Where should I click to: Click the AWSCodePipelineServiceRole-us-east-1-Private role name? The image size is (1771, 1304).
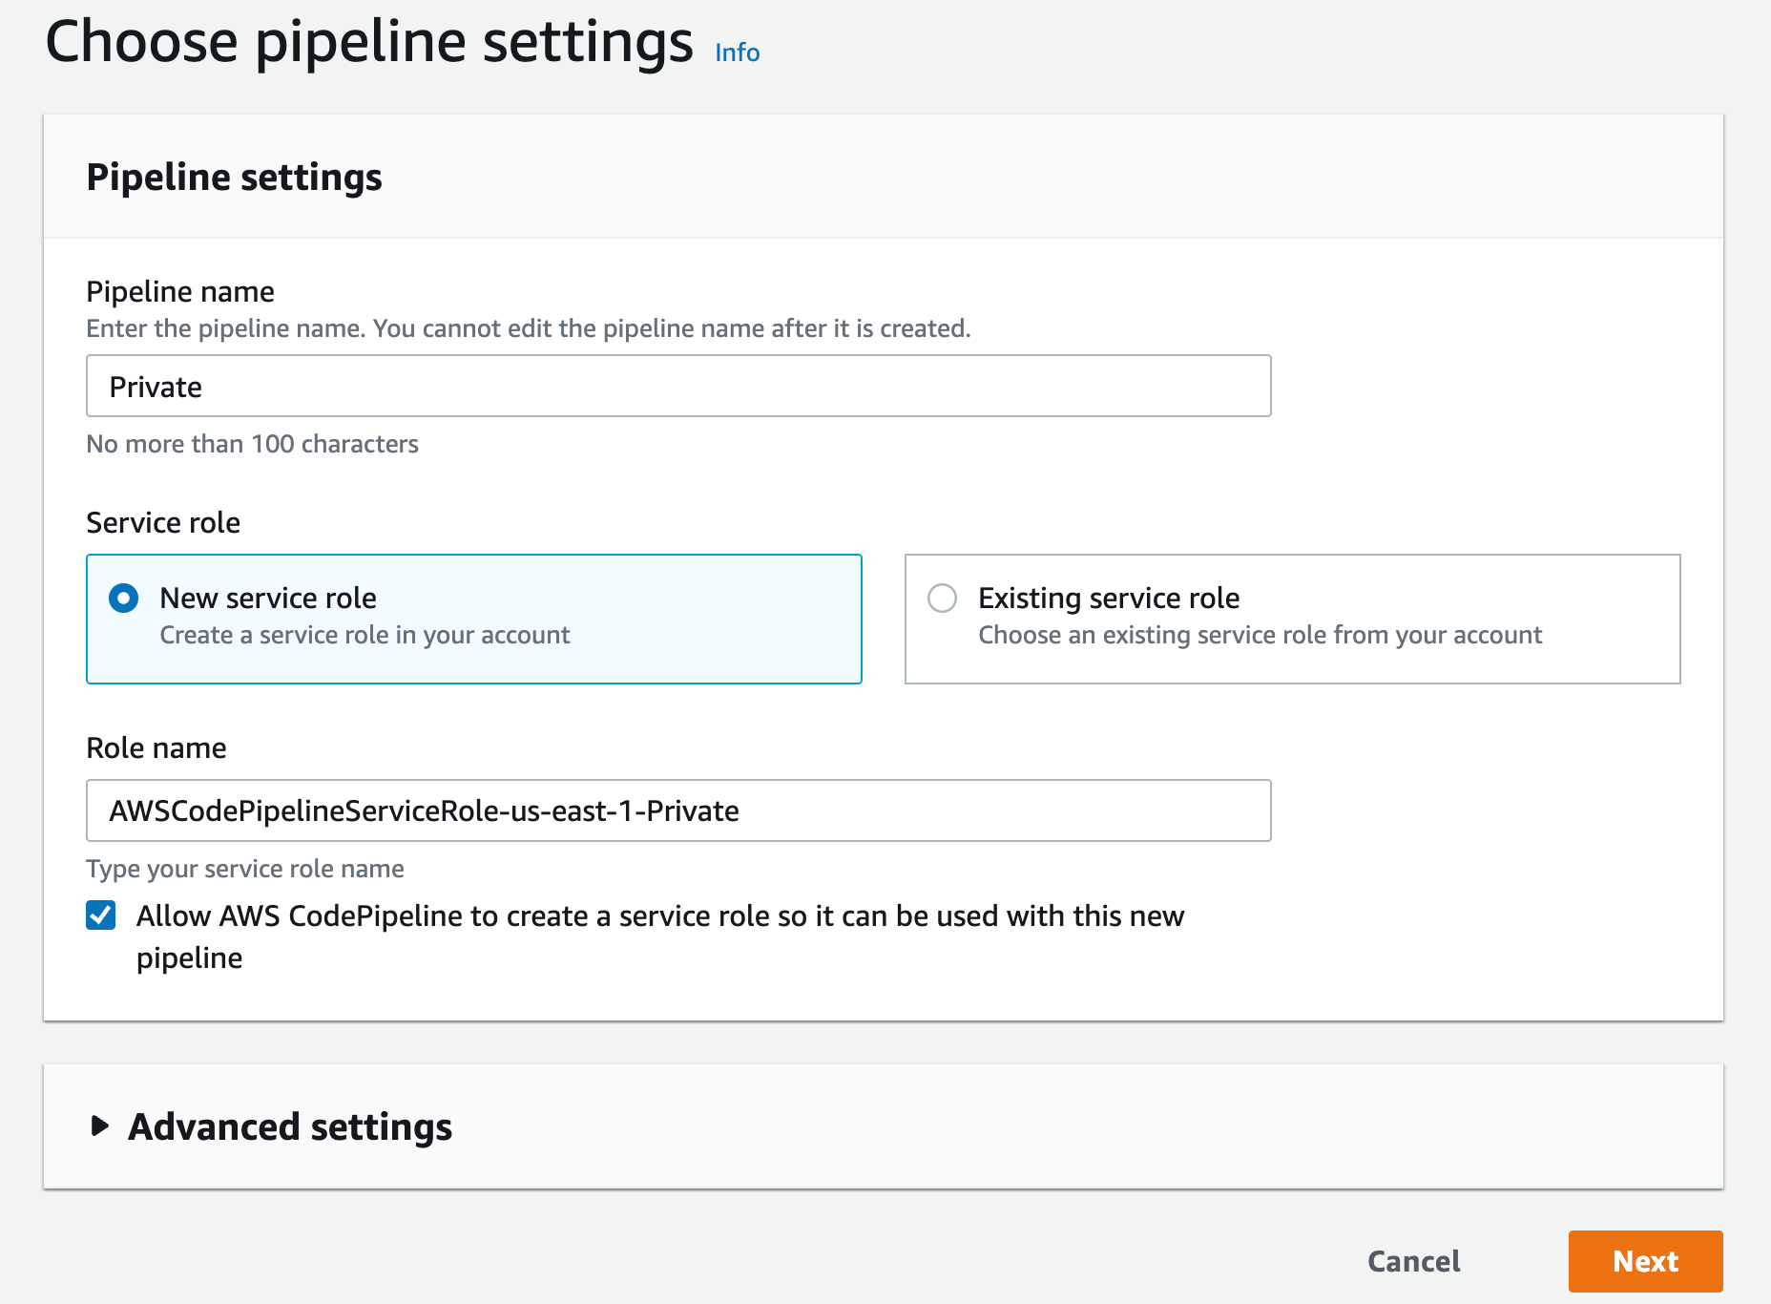(x=424, y=810)
